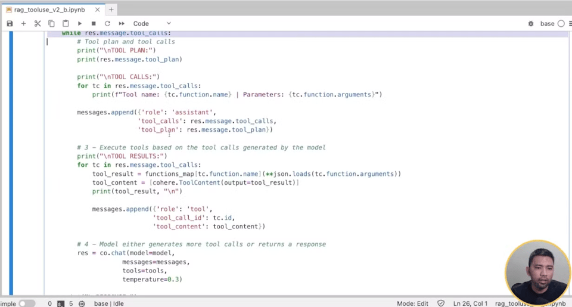Restart the kernel
This screenshot has height=307, width=572.
[x=107, y=24]
